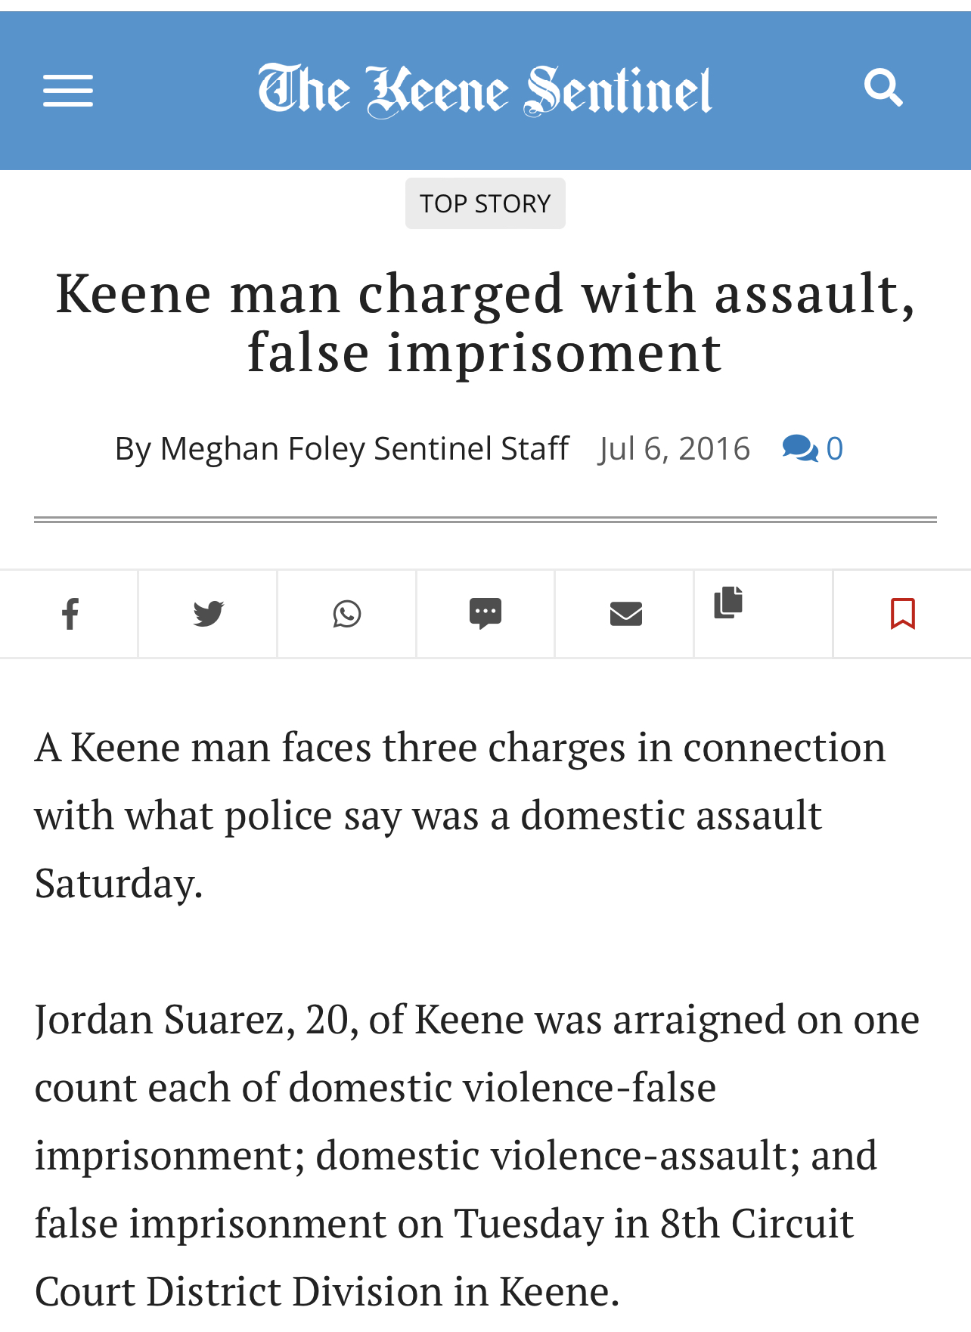Copy article link with copy icon
Image resolution: width=971 pixels, height=1332 pixels.
coord(728,602)
